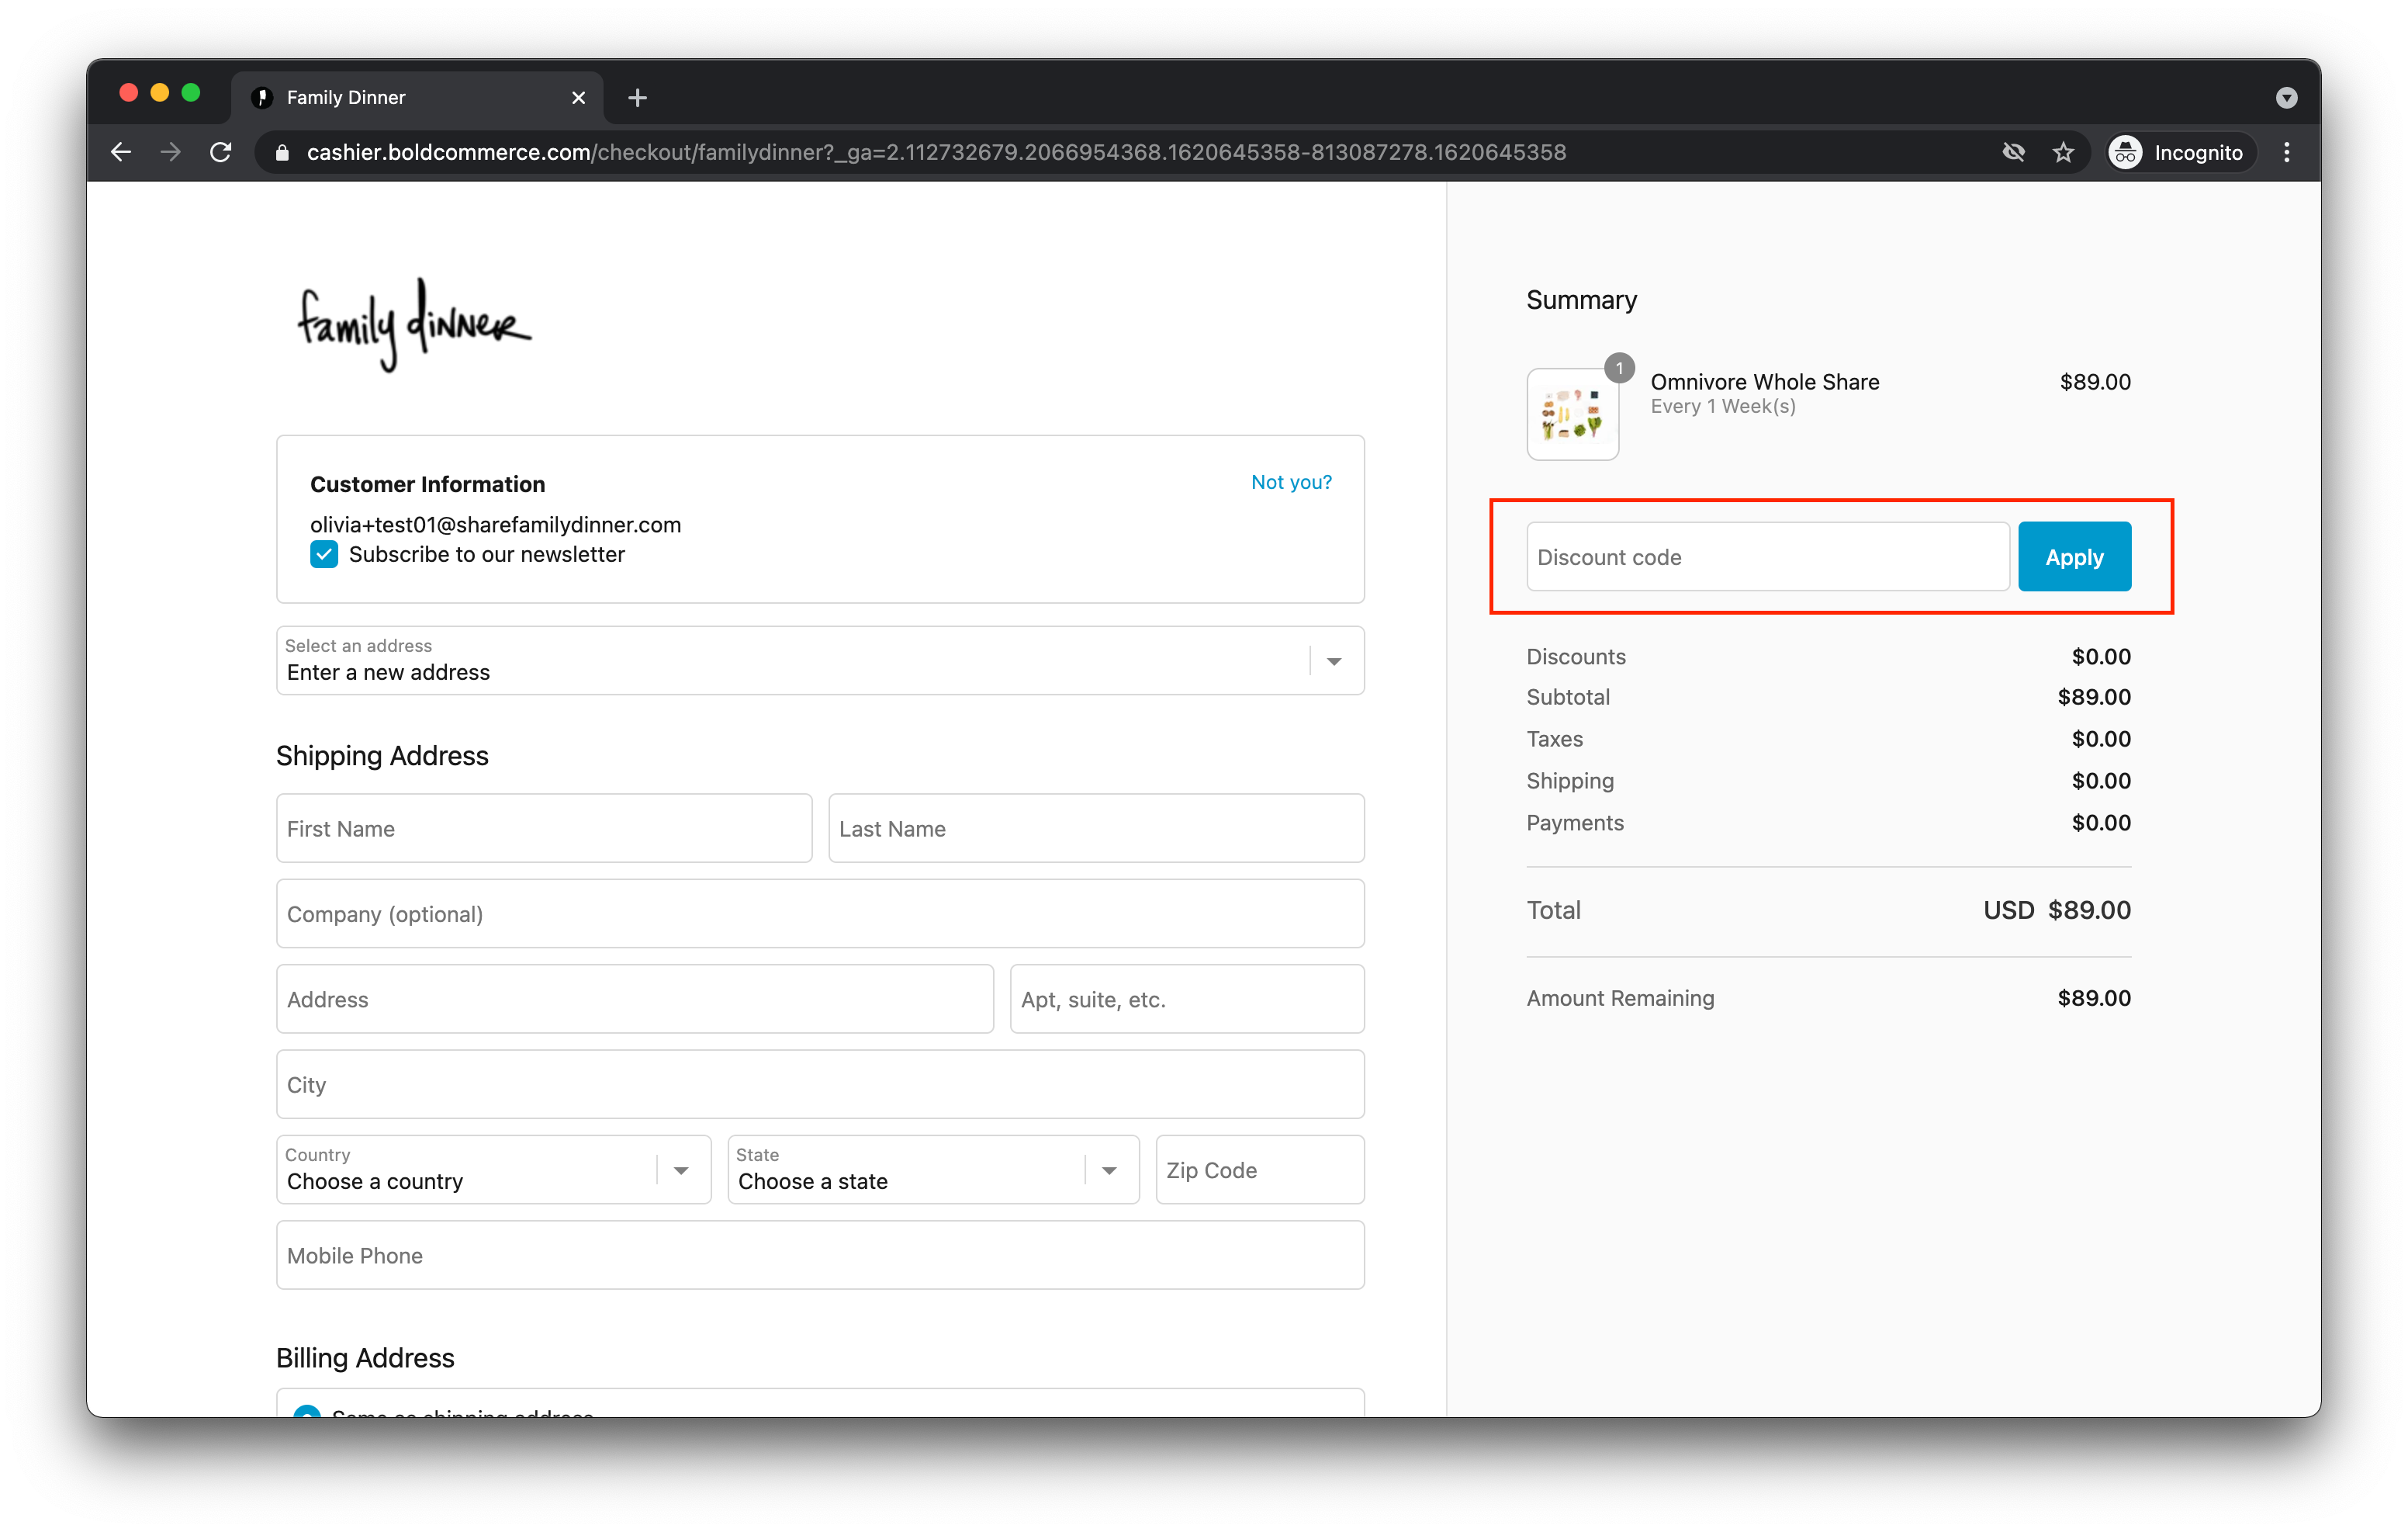This screenshot has height=1532, width=2408.
Task: Click the Discount code field
Action: 1767,556
